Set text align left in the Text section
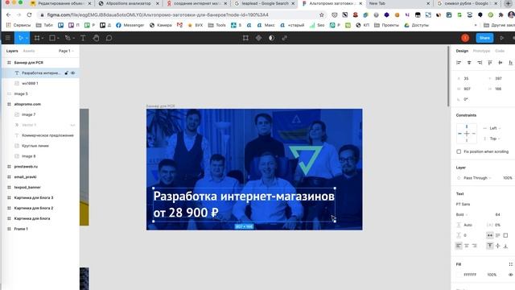The width and height of the screenshot is (515, 290). [459, 246]
